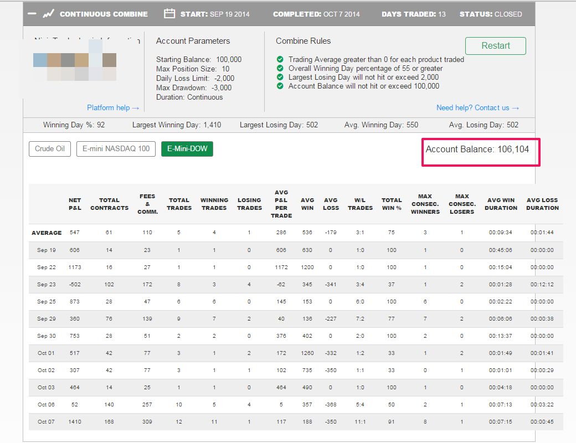Viewport: 576px width, 443px height.
Task: Click the calendar icon next to Start date
Action: click(169, 14)
